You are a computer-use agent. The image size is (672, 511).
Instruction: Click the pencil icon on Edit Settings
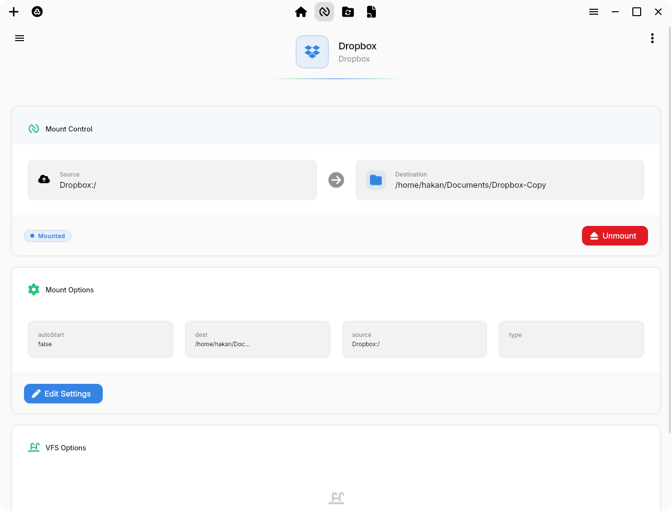coord(36,394)
